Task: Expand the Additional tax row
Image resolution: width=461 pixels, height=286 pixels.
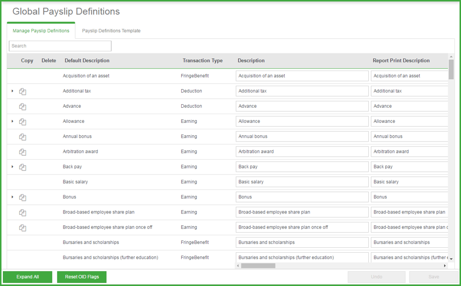Action: (x=12, y=91)
